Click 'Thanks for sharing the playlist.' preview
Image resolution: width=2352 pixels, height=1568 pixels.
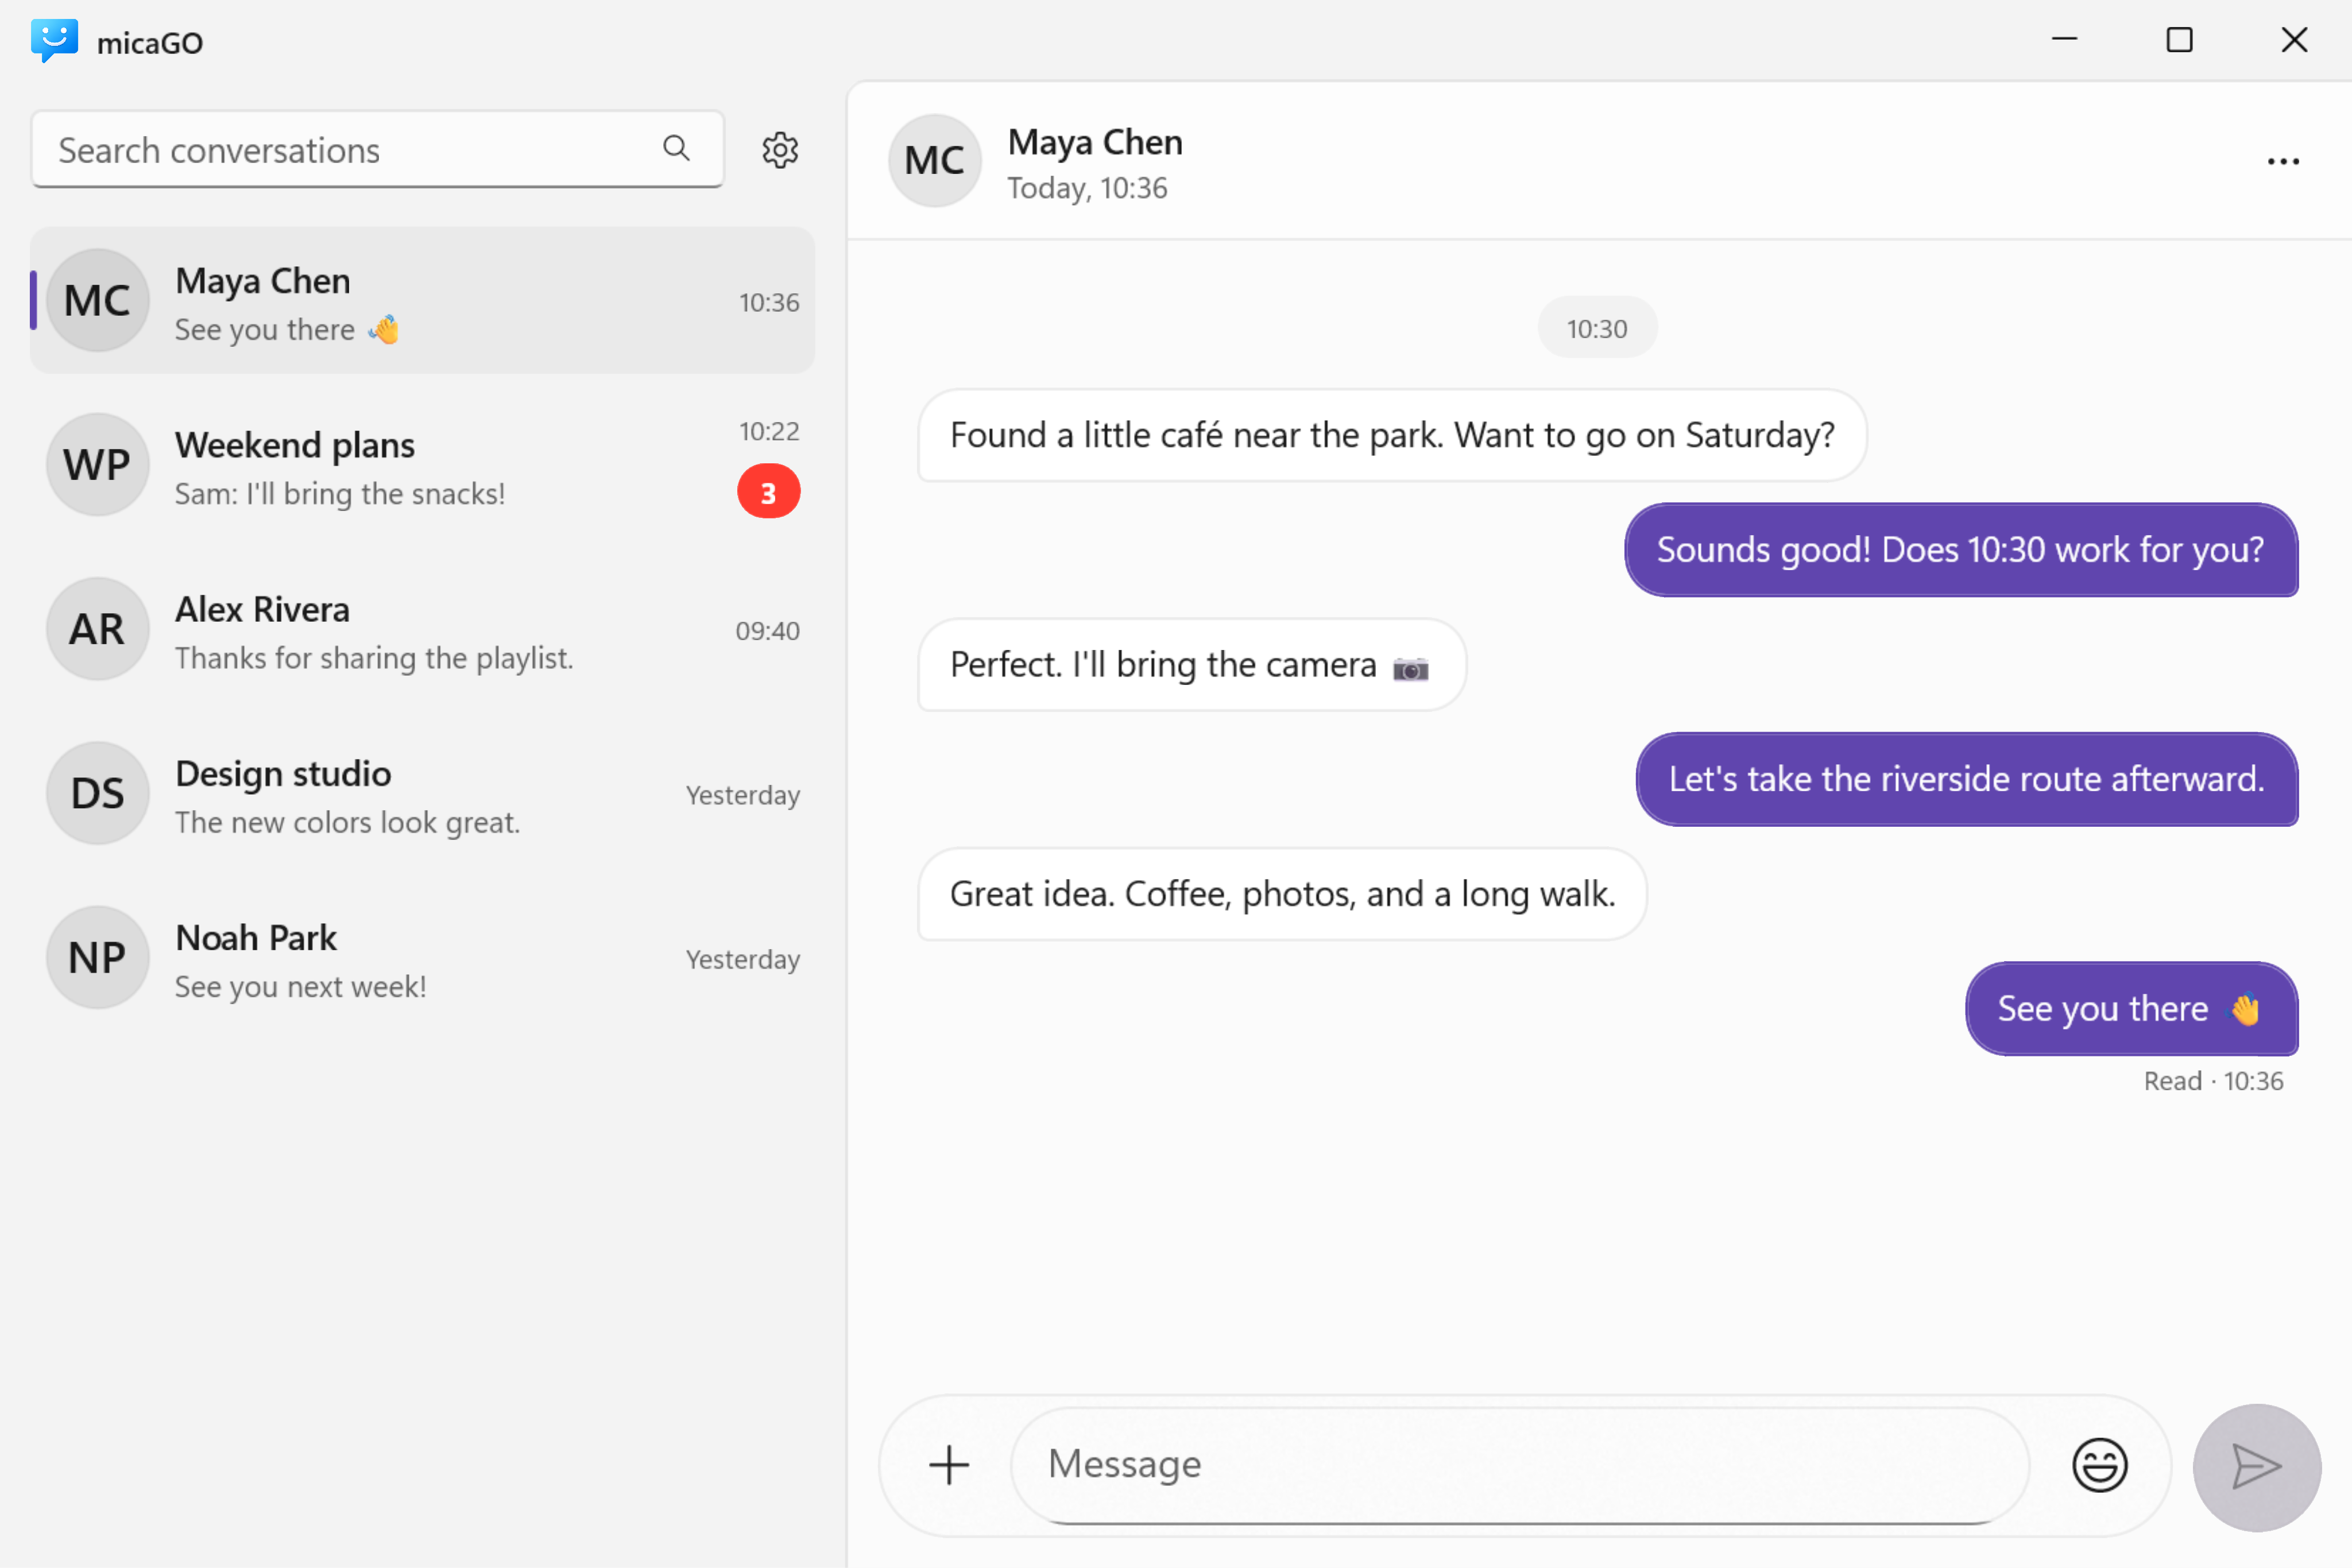click(374, 658)
